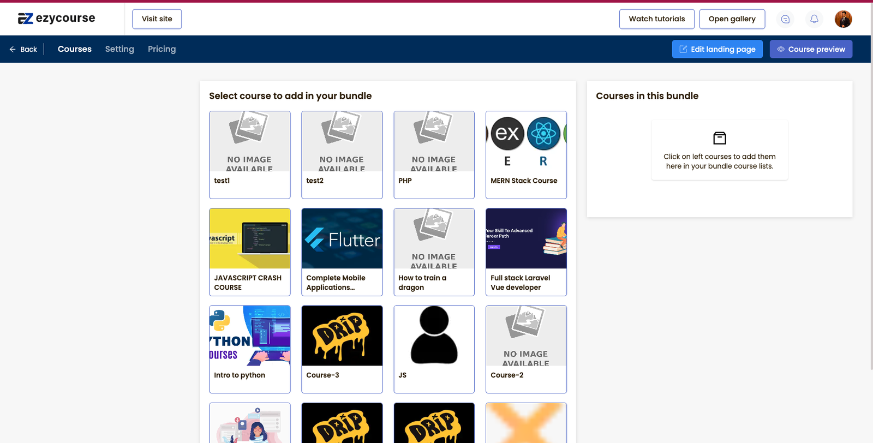Open the user profile avatar
Screen dimensions: 873x443
pyautogui.click(x=843, y=19)
